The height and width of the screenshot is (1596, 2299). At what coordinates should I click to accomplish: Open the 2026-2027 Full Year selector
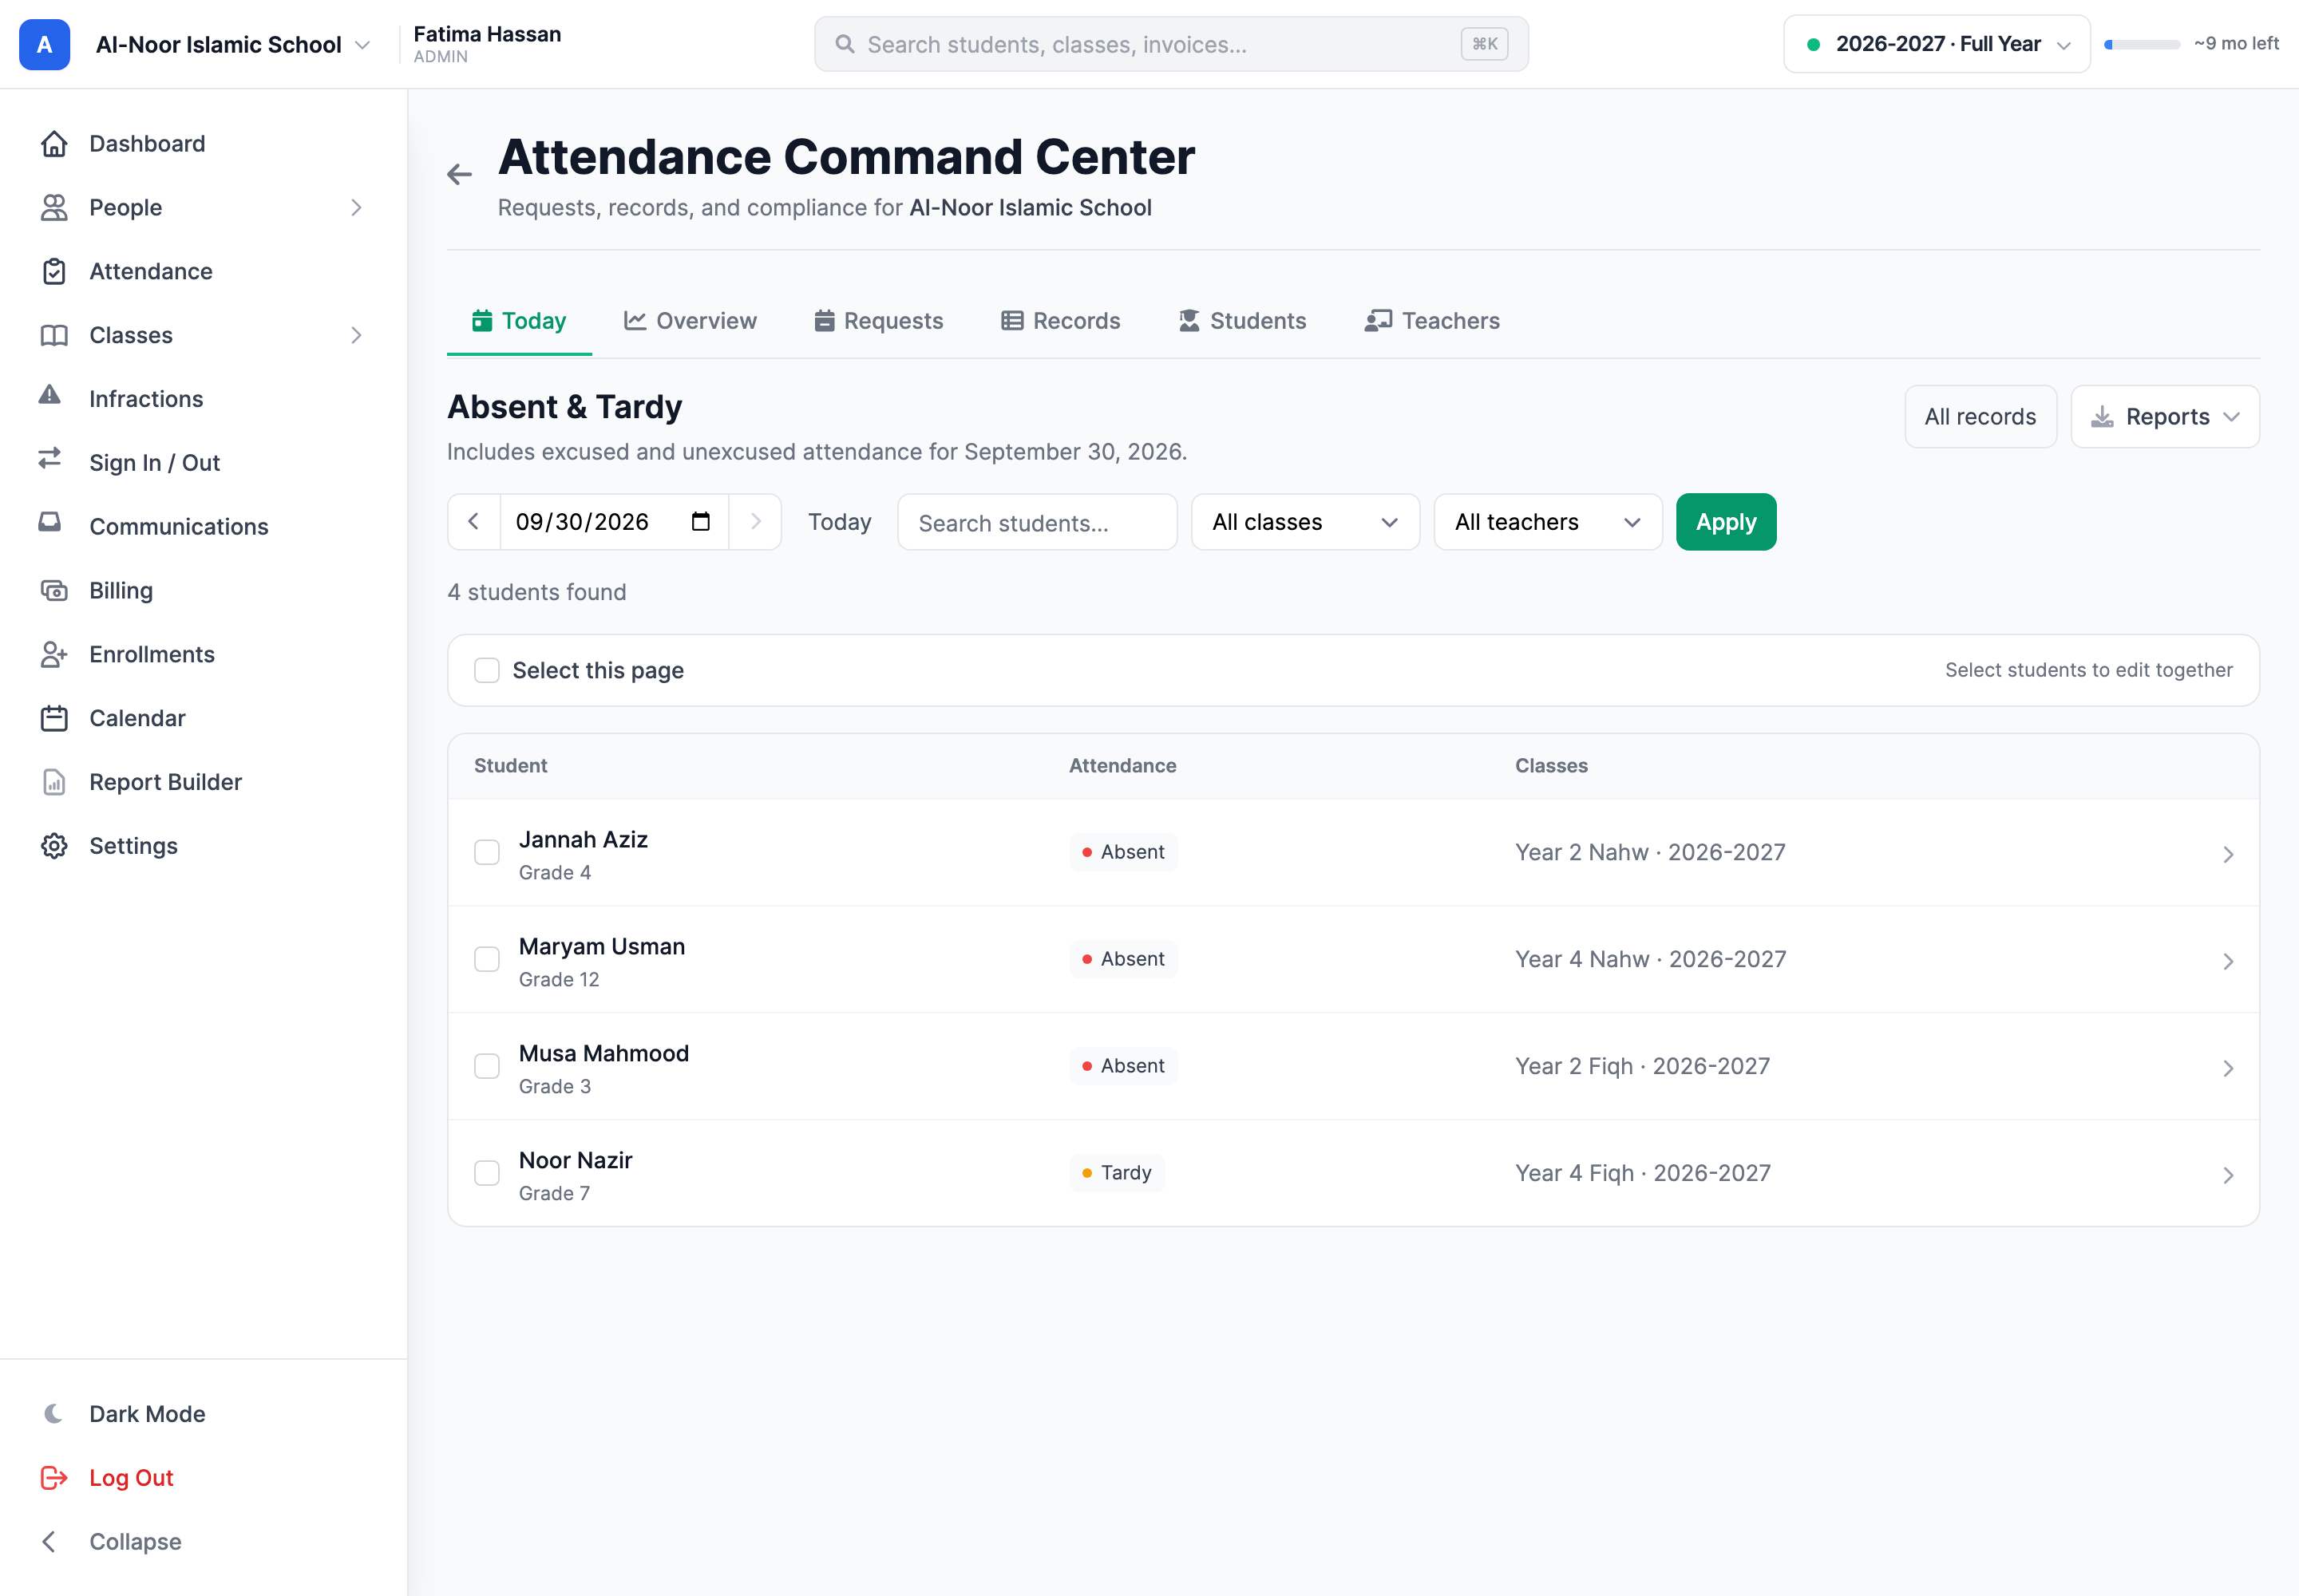(1937, 44)
